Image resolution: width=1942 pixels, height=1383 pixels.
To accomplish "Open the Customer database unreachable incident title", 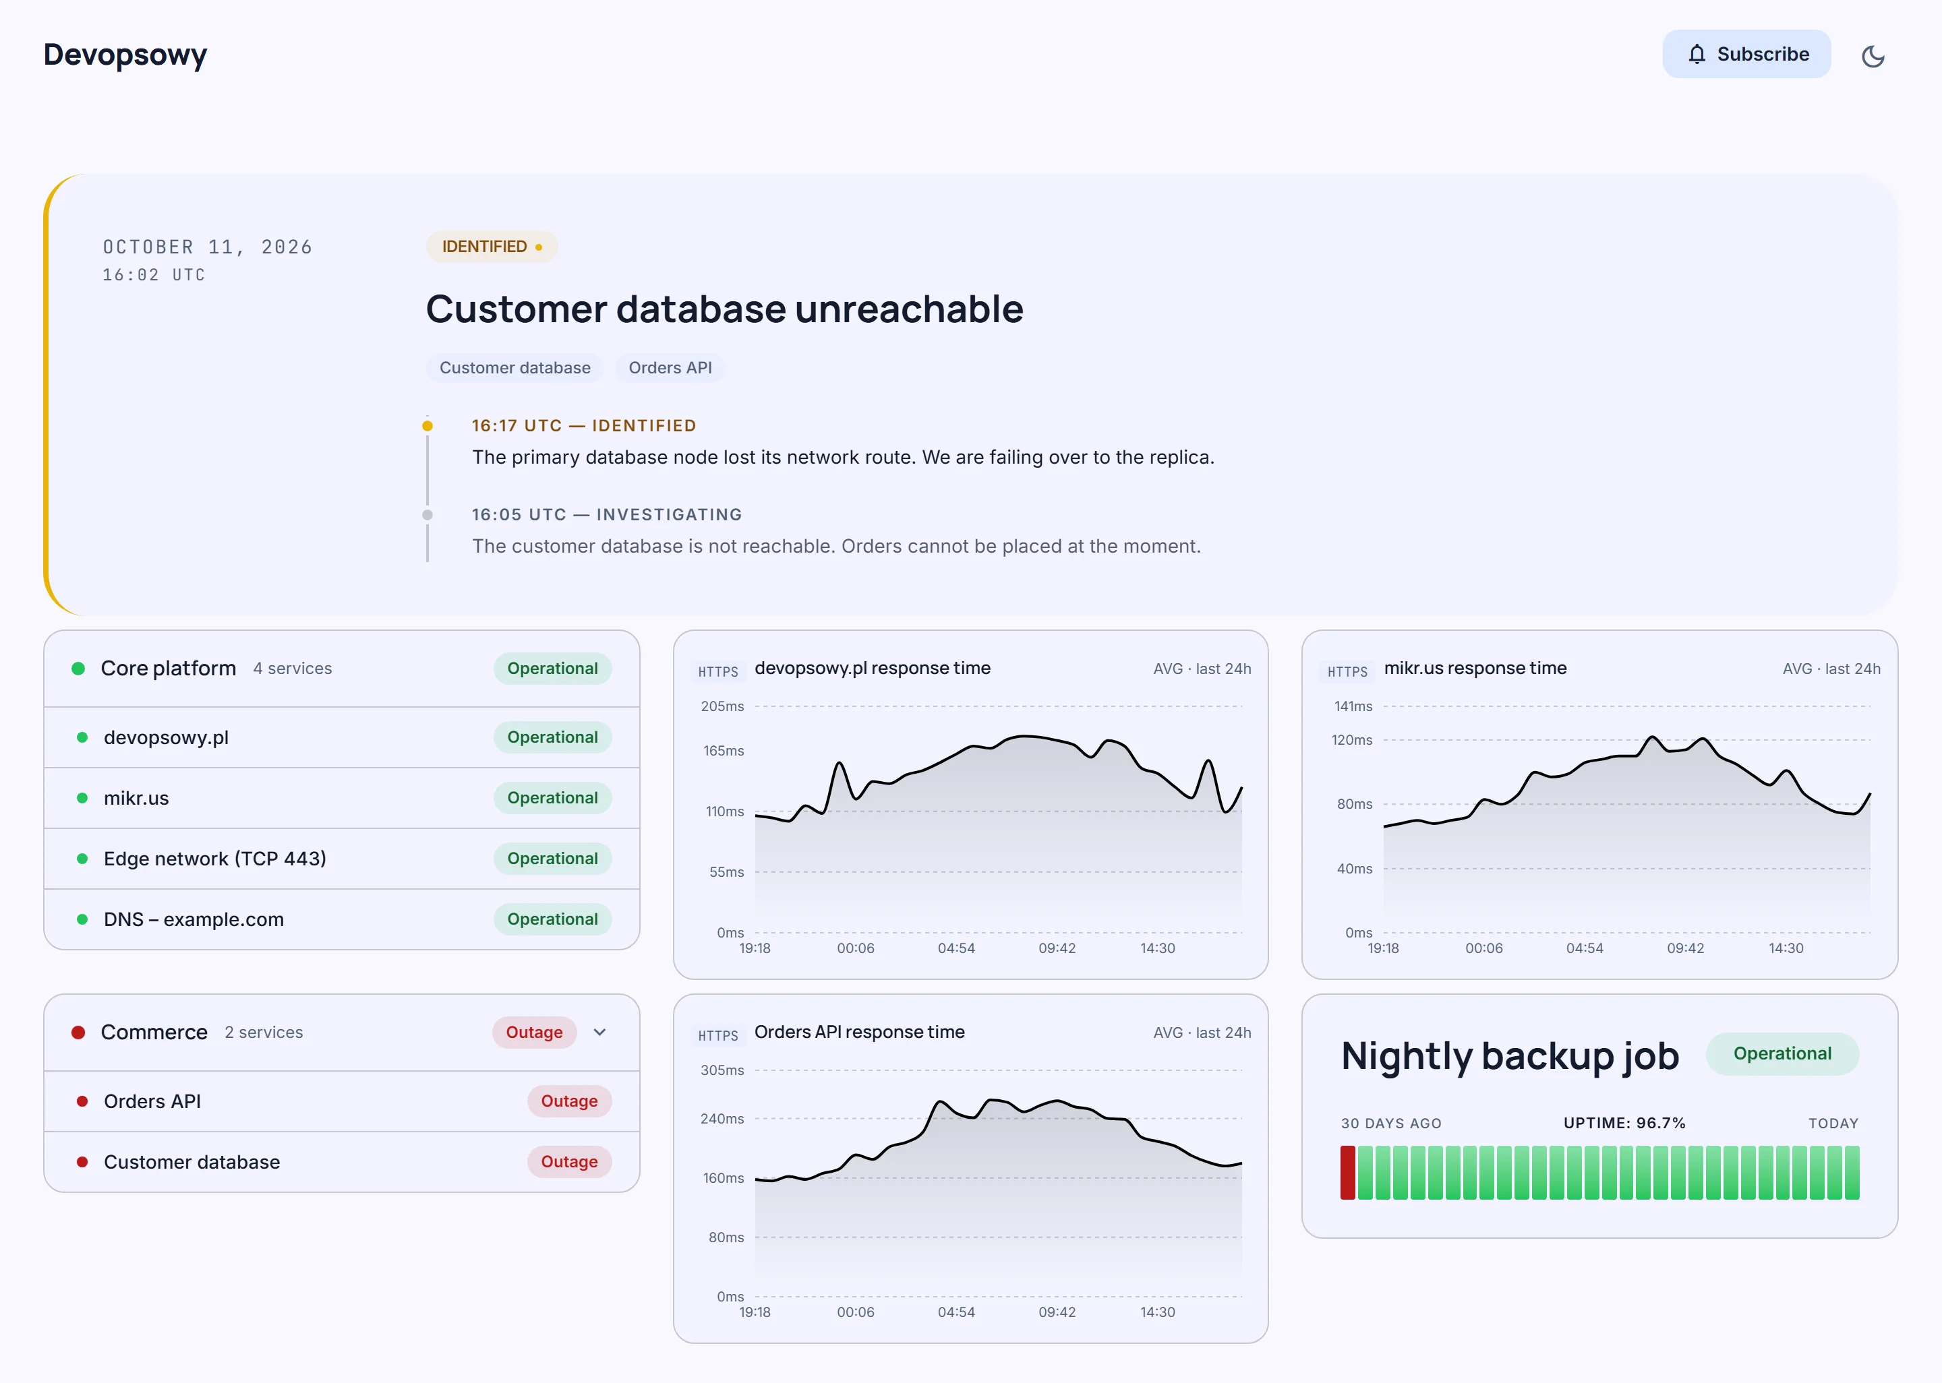I will click(x=724, y=308).
